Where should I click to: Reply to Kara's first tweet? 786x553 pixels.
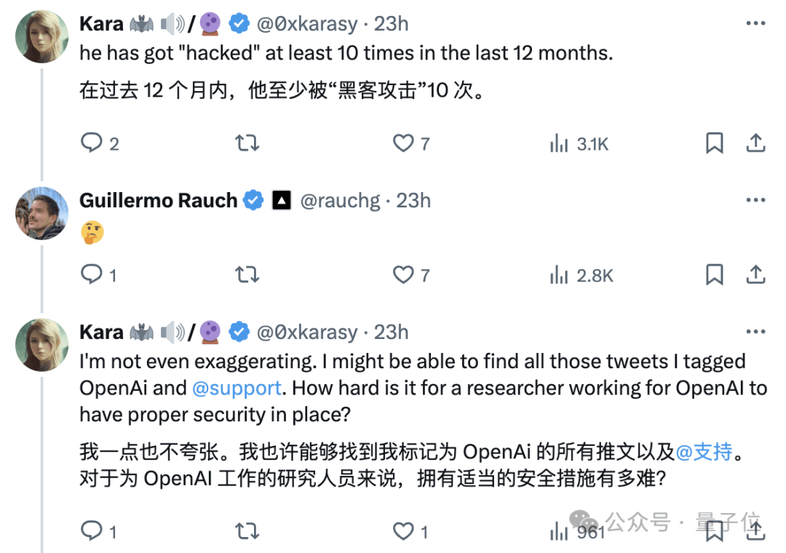tap(93, 143)
